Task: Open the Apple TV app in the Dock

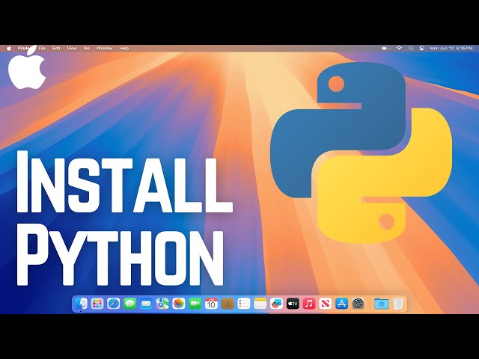Action: pyautogui.click(x=293, y=304)
